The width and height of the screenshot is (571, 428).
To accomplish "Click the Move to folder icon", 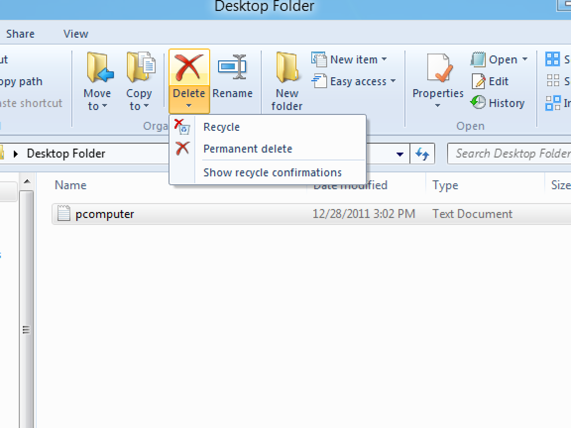I will [x=100, y=67].
